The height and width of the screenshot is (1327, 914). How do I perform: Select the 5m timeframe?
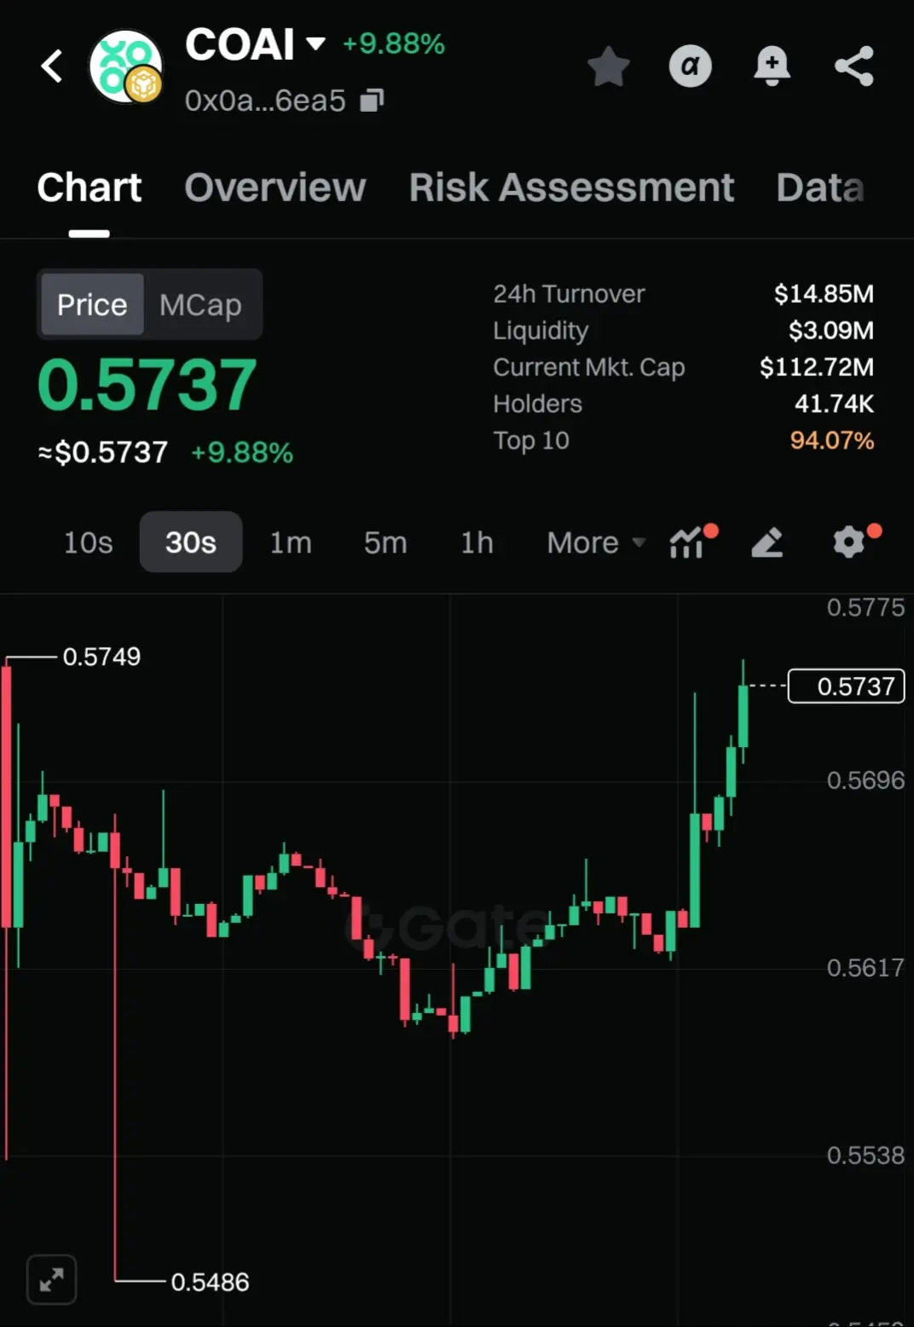tap(385, 542)
